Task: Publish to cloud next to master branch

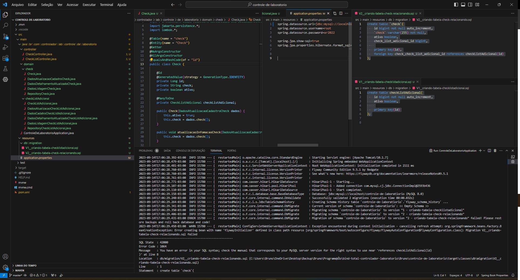Action: [25, 275]
